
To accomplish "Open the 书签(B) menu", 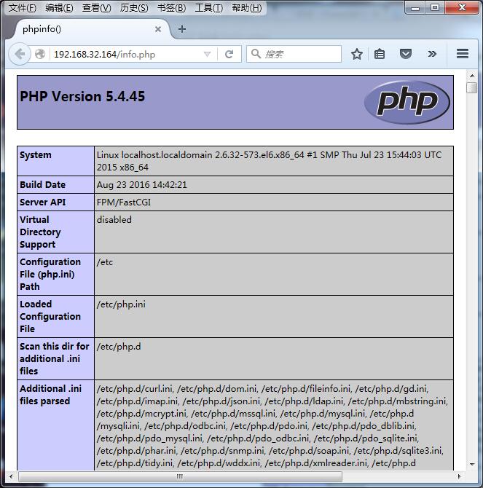I will pos(171,8).
